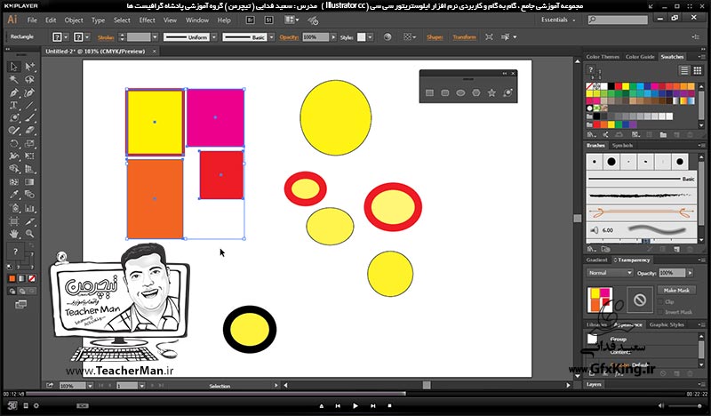Select Ellipse tool in floating shape panel

(x=460, y=93)
